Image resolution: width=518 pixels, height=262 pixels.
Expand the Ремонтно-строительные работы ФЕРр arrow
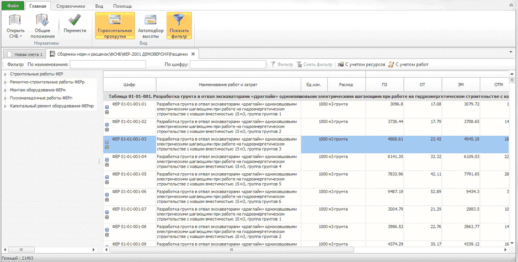click(x=5, y=82)
